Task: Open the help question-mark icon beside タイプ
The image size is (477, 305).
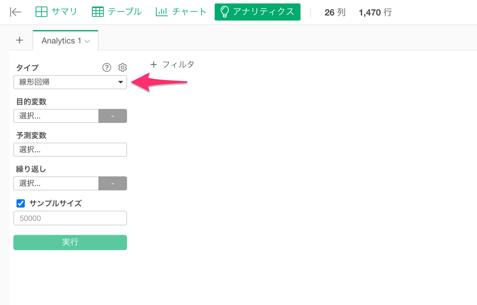Action: tap(107, 67)
